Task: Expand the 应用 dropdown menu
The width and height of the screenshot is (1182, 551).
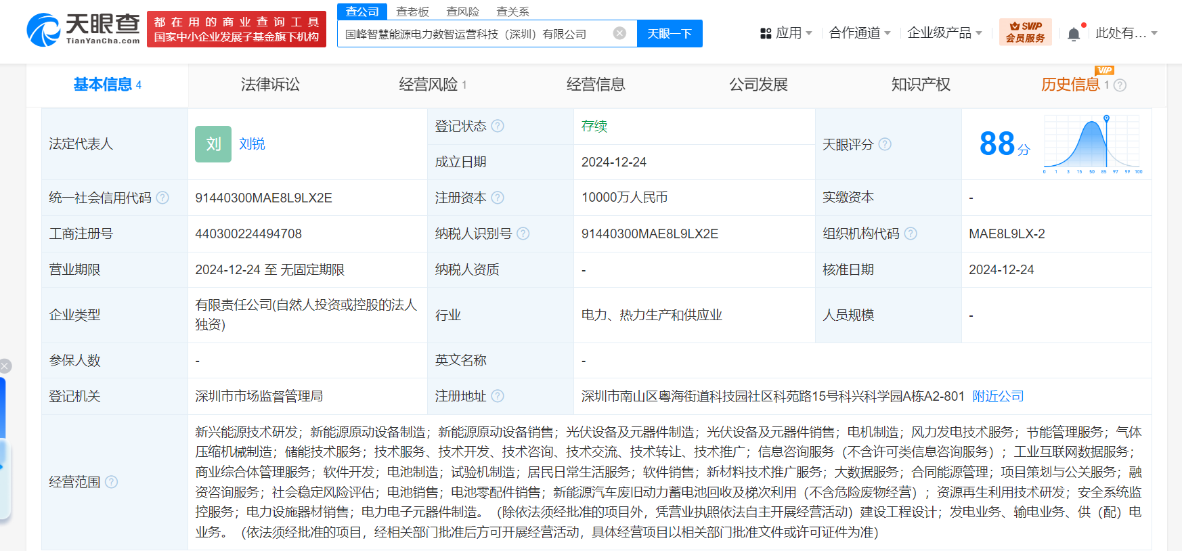Action: 786,33
